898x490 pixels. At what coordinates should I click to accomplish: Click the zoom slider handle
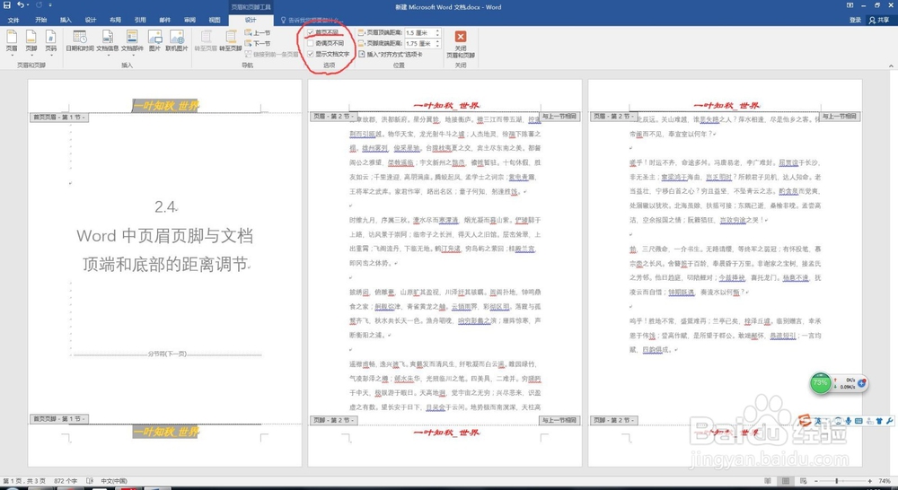[837, 481]
